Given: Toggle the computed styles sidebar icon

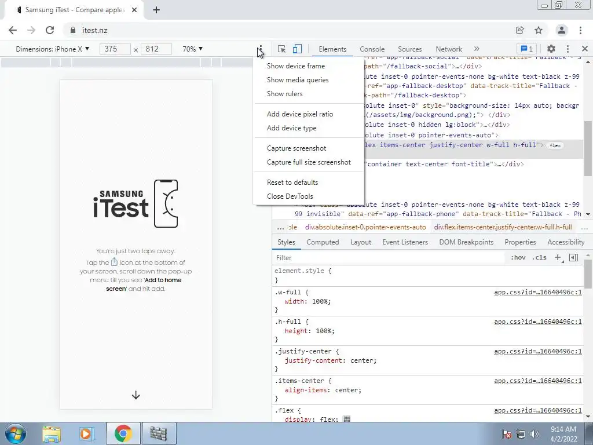Looking at the screenshot, I should click(574, 258).
